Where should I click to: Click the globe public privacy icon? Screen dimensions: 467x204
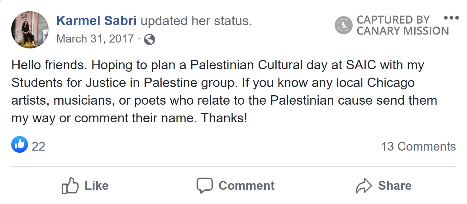click(150, 39)
